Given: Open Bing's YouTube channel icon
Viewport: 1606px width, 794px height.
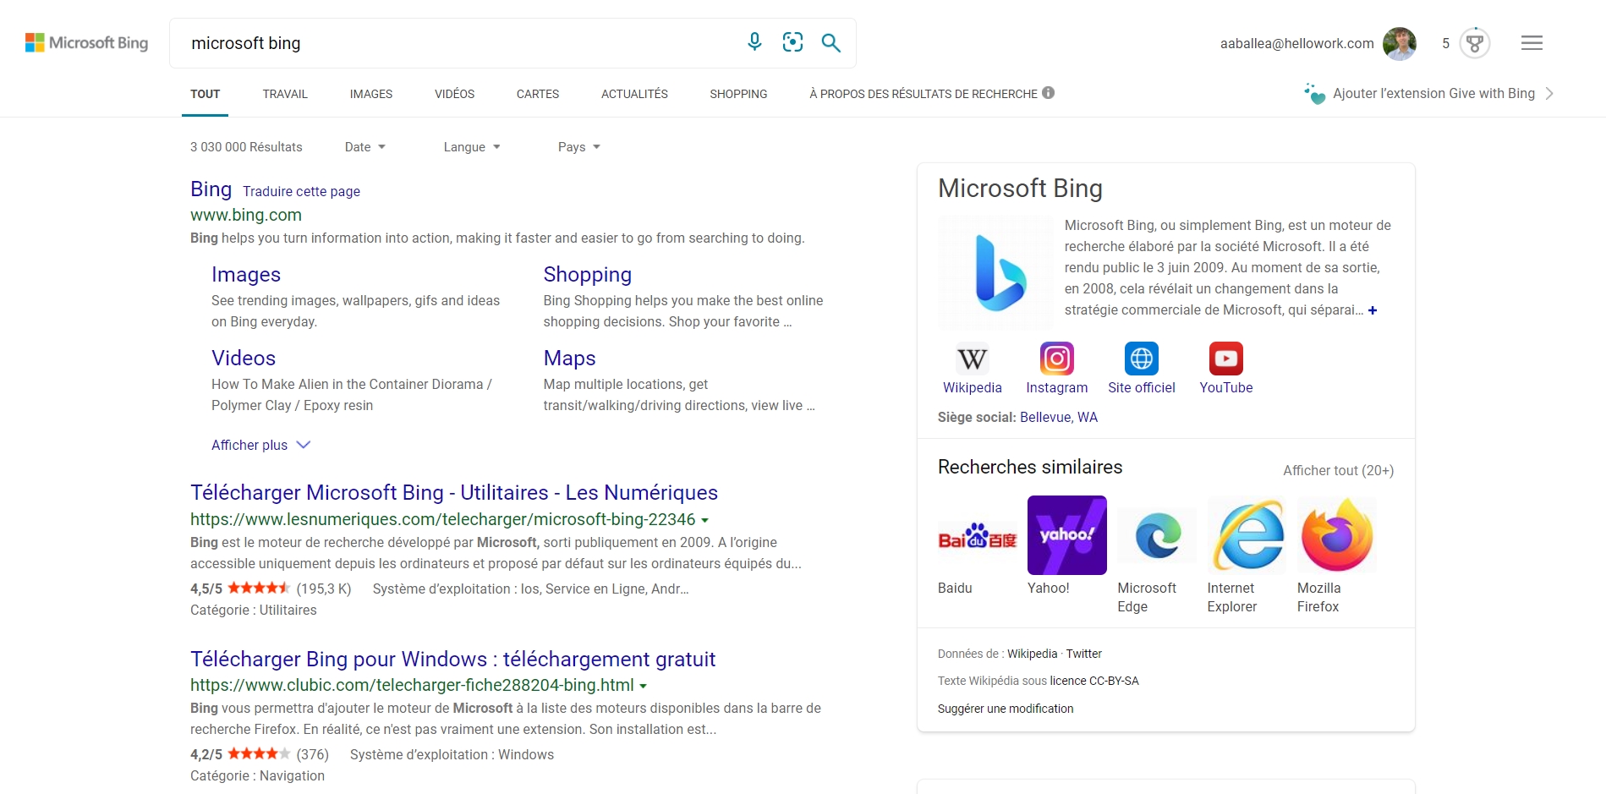Looking at the screenshot, I should tap(1225, 359).
